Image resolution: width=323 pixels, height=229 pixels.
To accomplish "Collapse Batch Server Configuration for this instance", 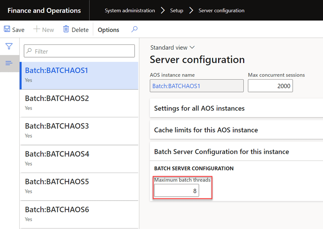I will [221, 152].
